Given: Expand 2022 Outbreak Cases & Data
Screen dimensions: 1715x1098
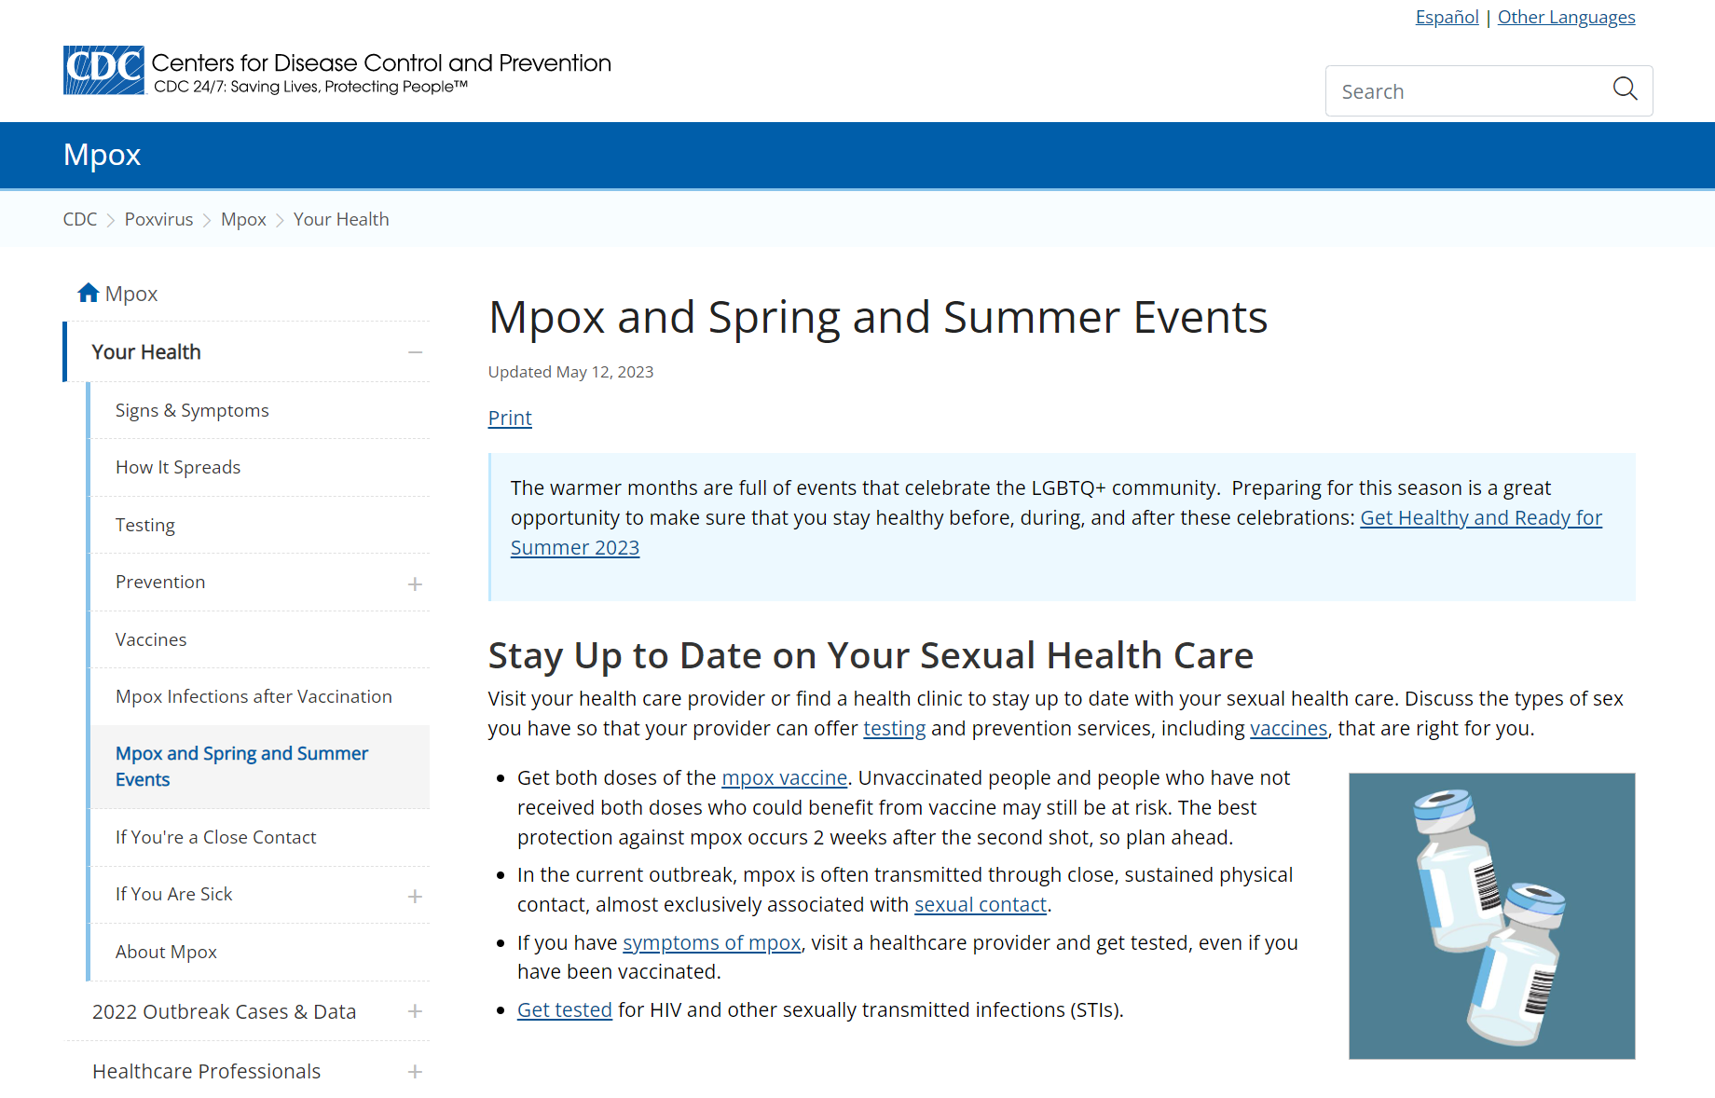Looking at the screenshot, I should coord(415,1011).
